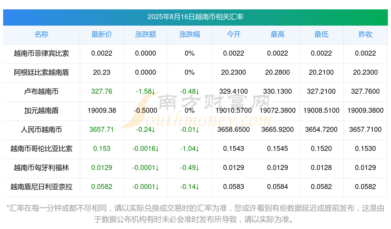Click the opening value 20.2300
Screen dimensions: 391x229
point(234,72)
